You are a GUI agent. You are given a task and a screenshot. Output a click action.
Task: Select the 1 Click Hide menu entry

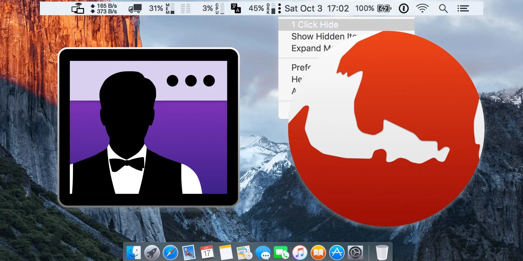(x=346, y=25)
